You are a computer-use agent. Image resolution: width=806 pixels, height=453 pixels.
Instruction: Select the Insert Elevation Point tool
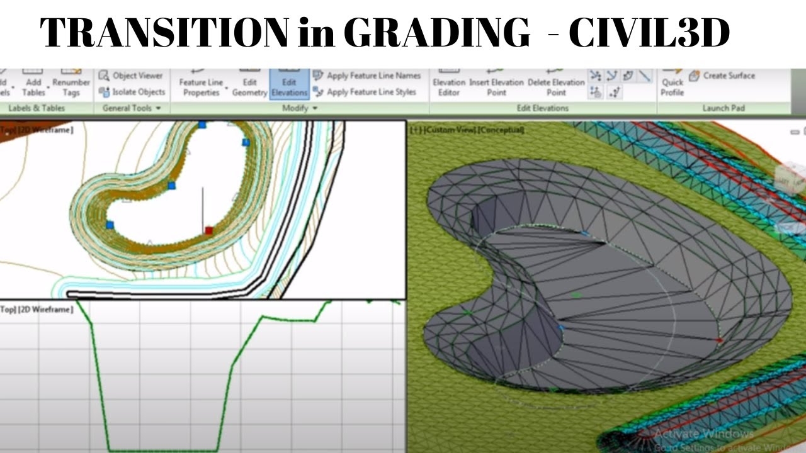point(496,83)
